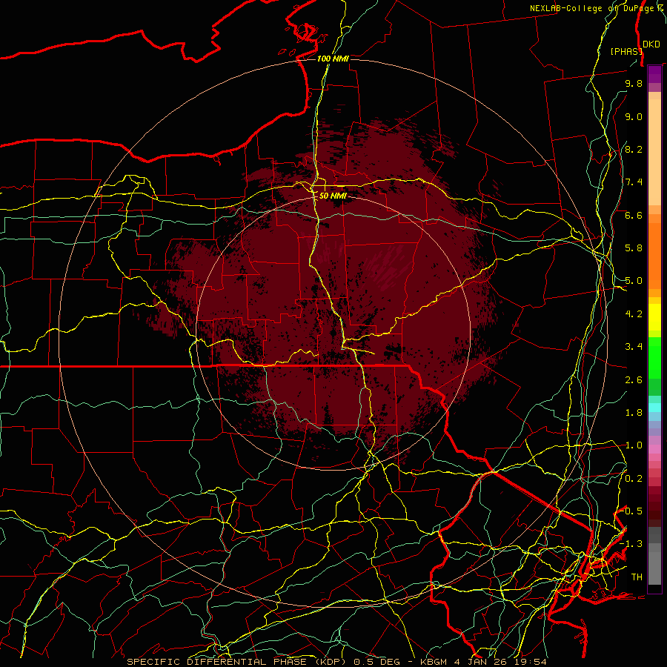This screenshot has width=667, height=667.
Task: Select the 1.8 scale value
Action: click(634, 413)
